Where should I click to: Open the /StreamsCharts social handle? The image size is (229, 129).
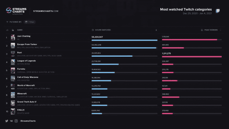28,121
